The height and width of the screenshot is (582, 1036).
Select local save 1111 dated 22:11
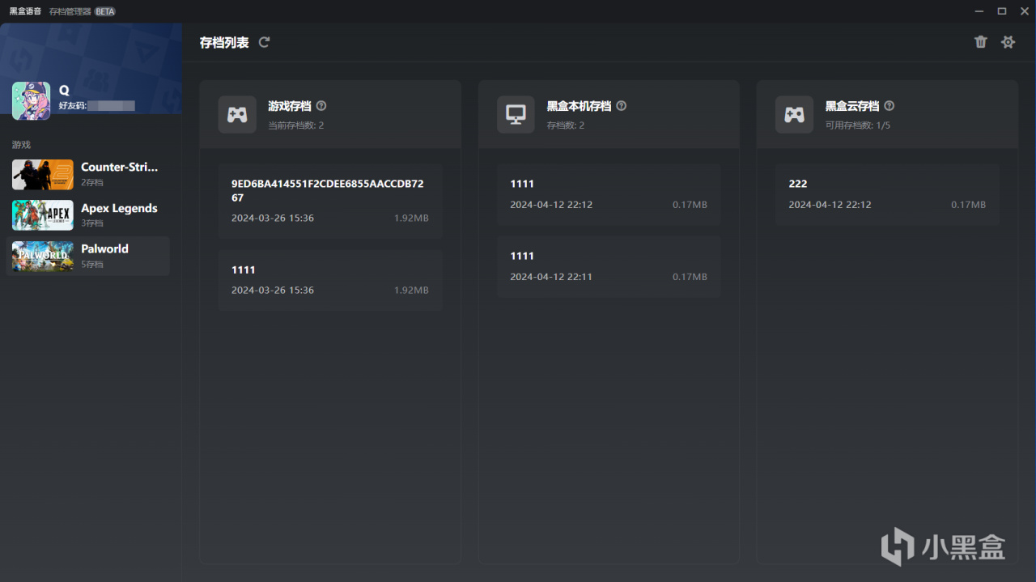point(609,266)
